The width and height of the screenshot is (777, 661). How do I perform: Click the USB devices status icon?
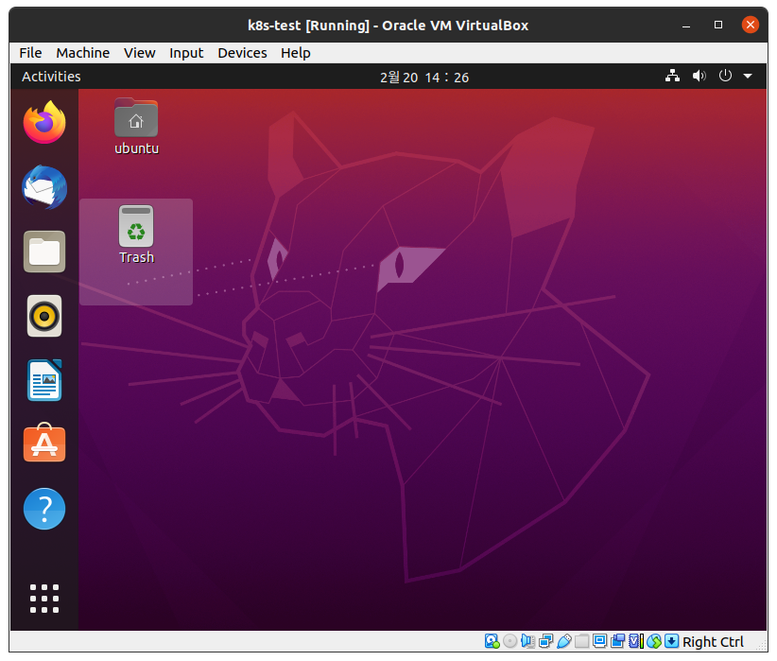(x=564, y=641)
